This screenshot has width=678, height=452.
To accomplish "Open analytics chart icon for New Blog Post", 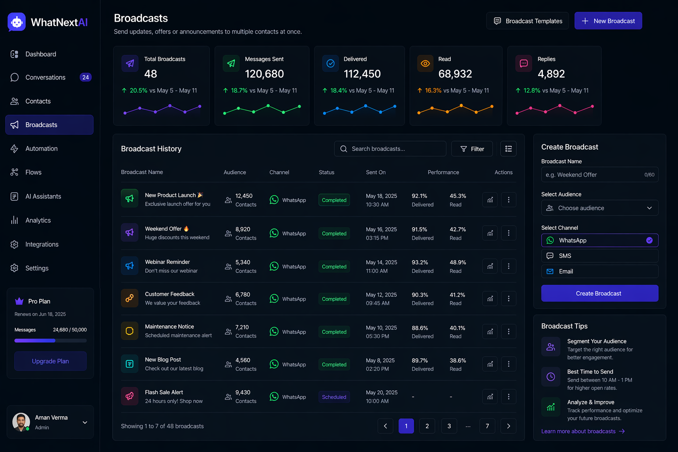I will 490,364.
